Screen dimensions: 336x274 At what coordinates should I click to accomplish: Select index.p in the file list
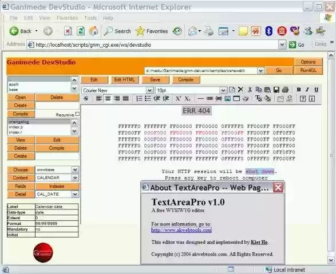[x=39, y=127]
